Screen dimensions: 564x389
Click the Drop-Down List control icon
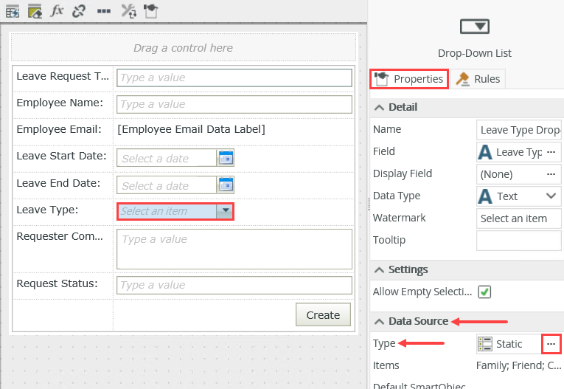(475, 27)
